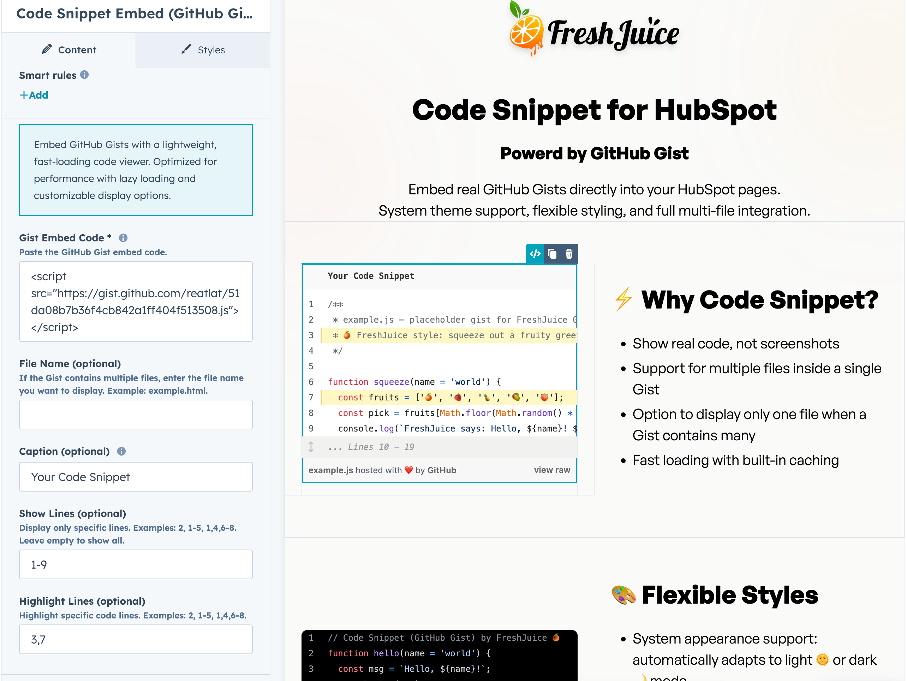This screenshot has height=681, width=907.
Task: Delete the module with trash icon
Action: [x=569, y=254]
